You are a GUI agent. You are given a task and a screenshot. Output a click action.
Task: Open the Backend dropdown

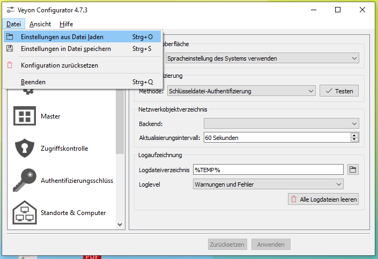(x=281, y=123)
